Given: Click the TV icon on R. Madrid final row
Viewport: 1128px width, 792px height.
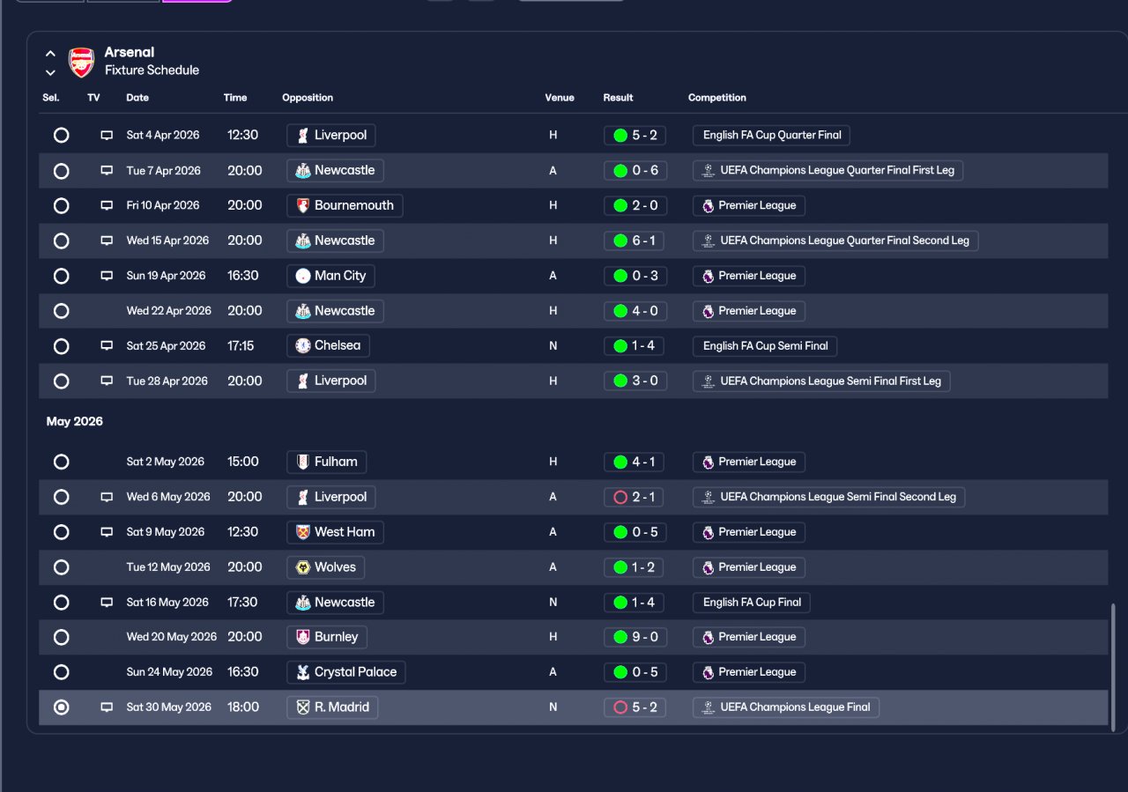Looking at the screenshot, I should [x=107, y=707].
